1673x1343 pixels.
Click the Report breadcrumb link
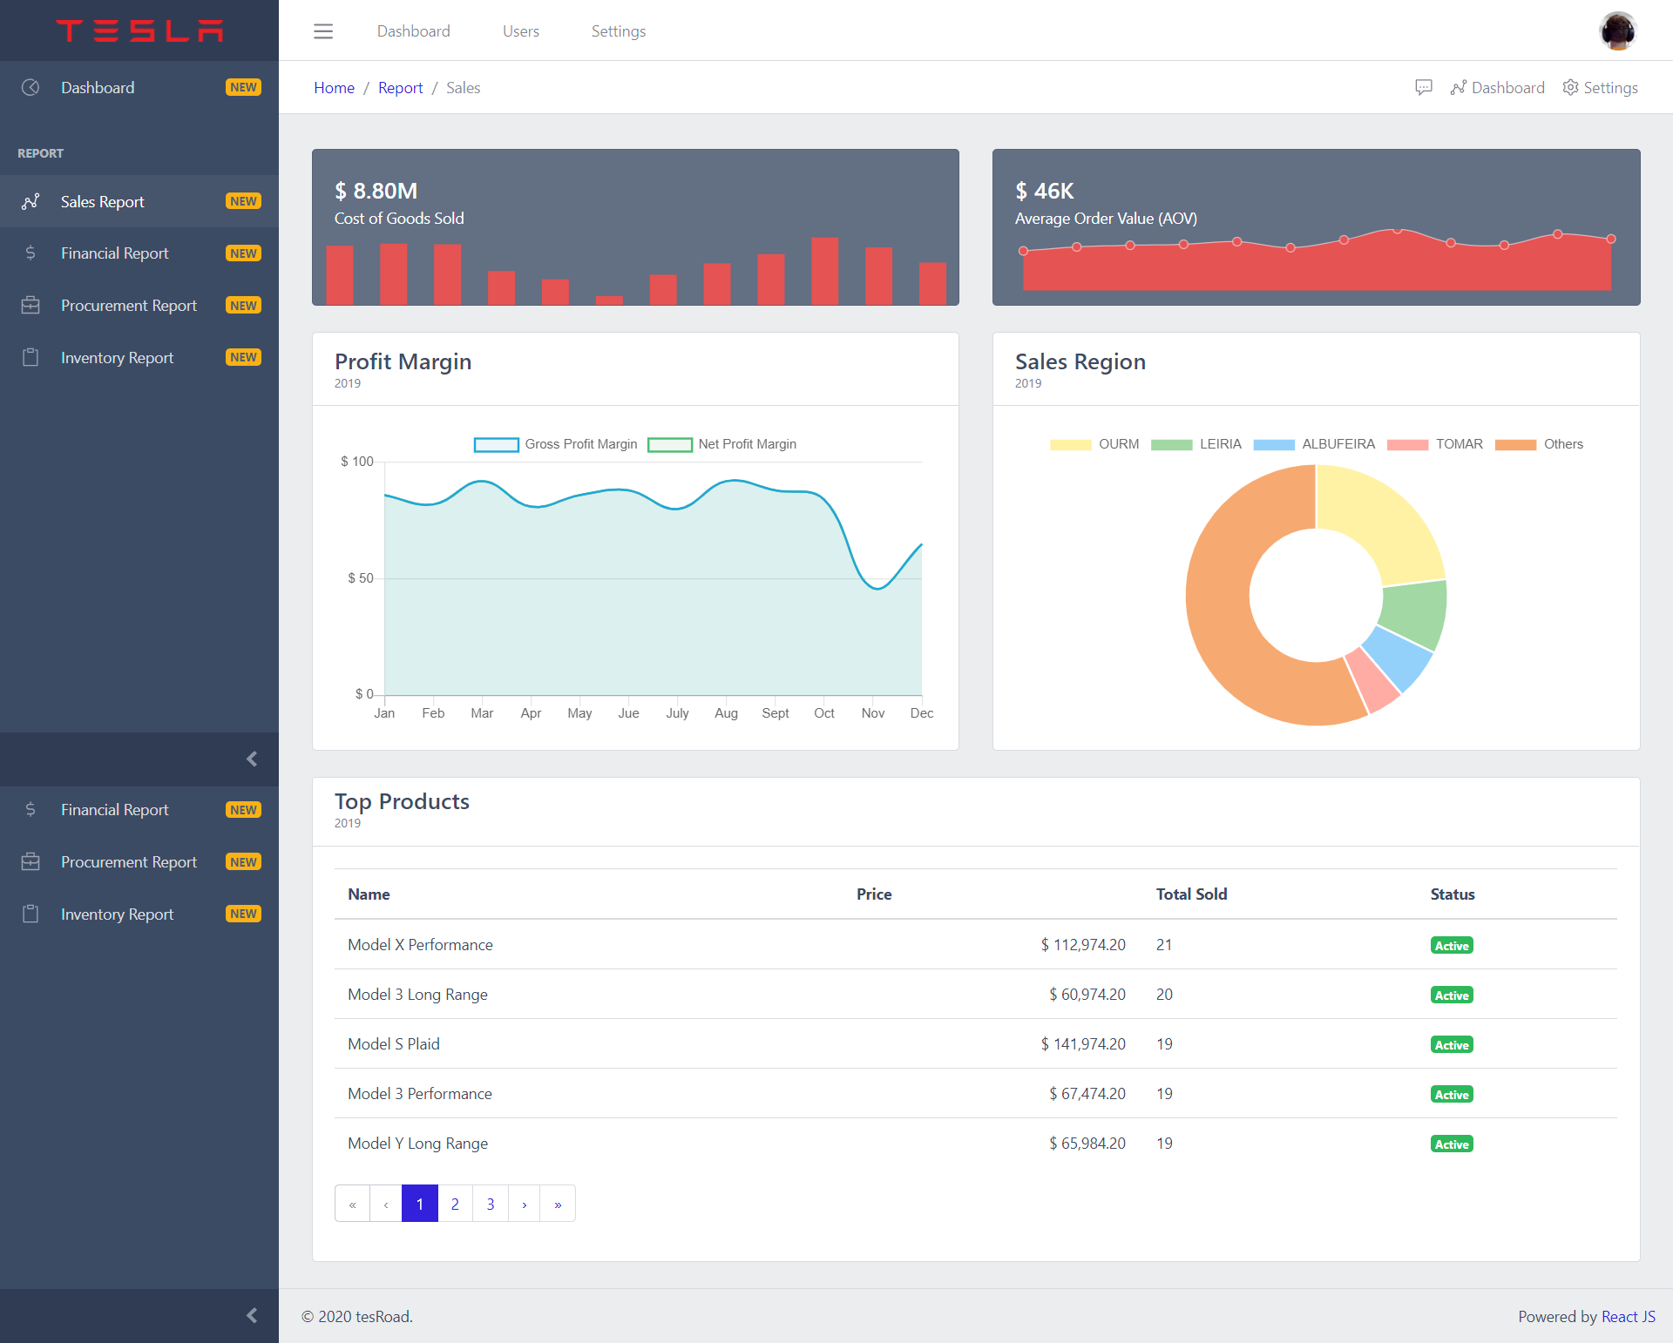tap(400, 88)
